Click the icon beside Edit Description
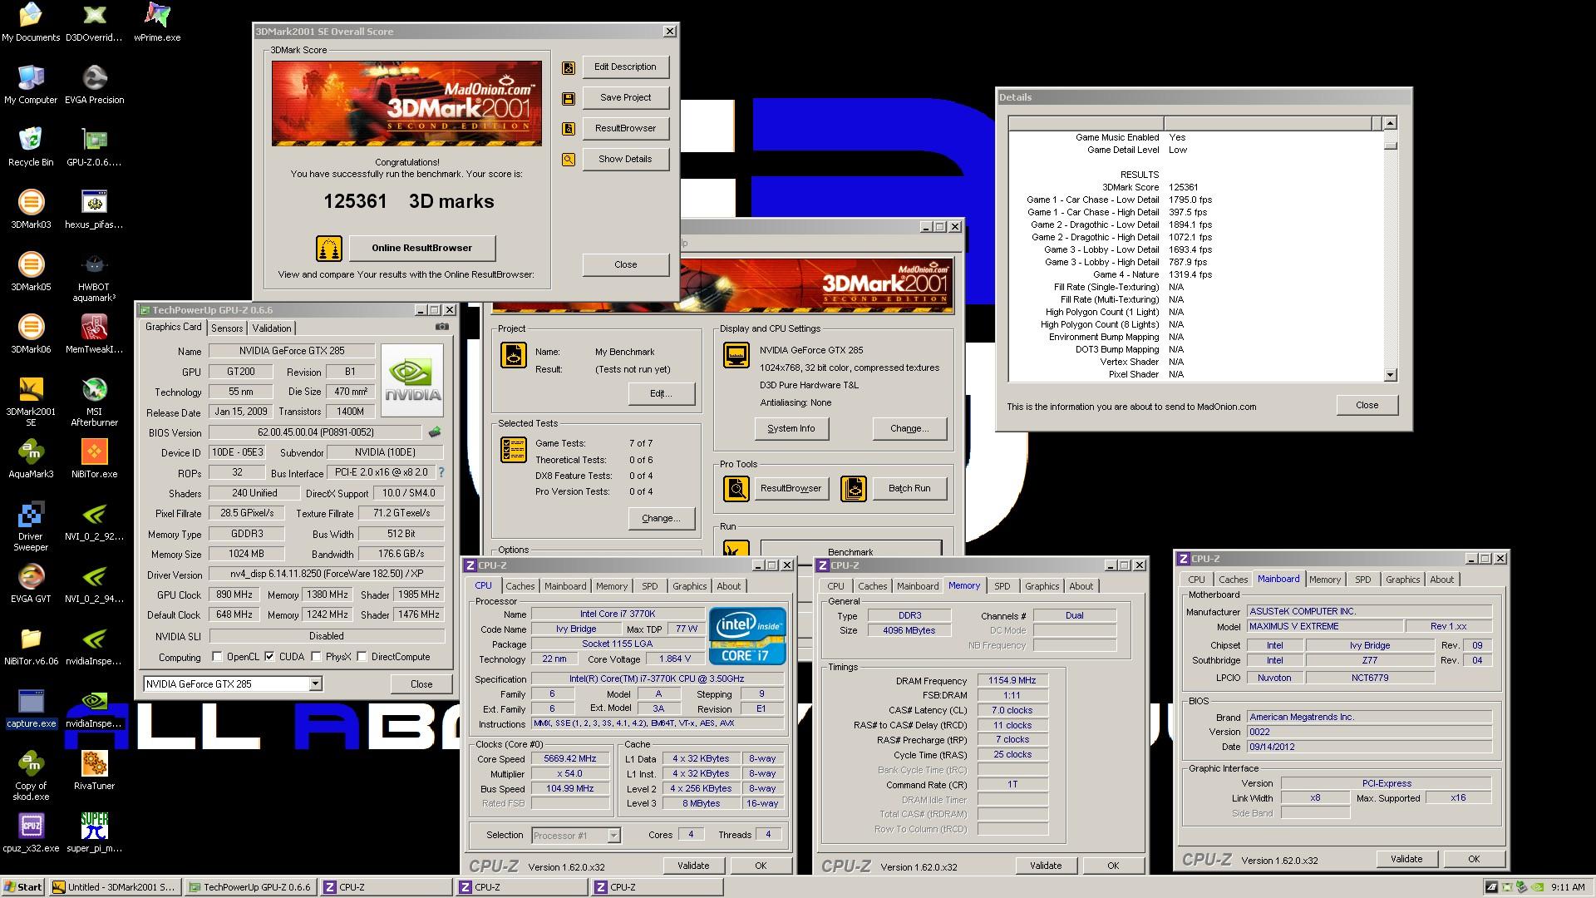 point(569,68)
